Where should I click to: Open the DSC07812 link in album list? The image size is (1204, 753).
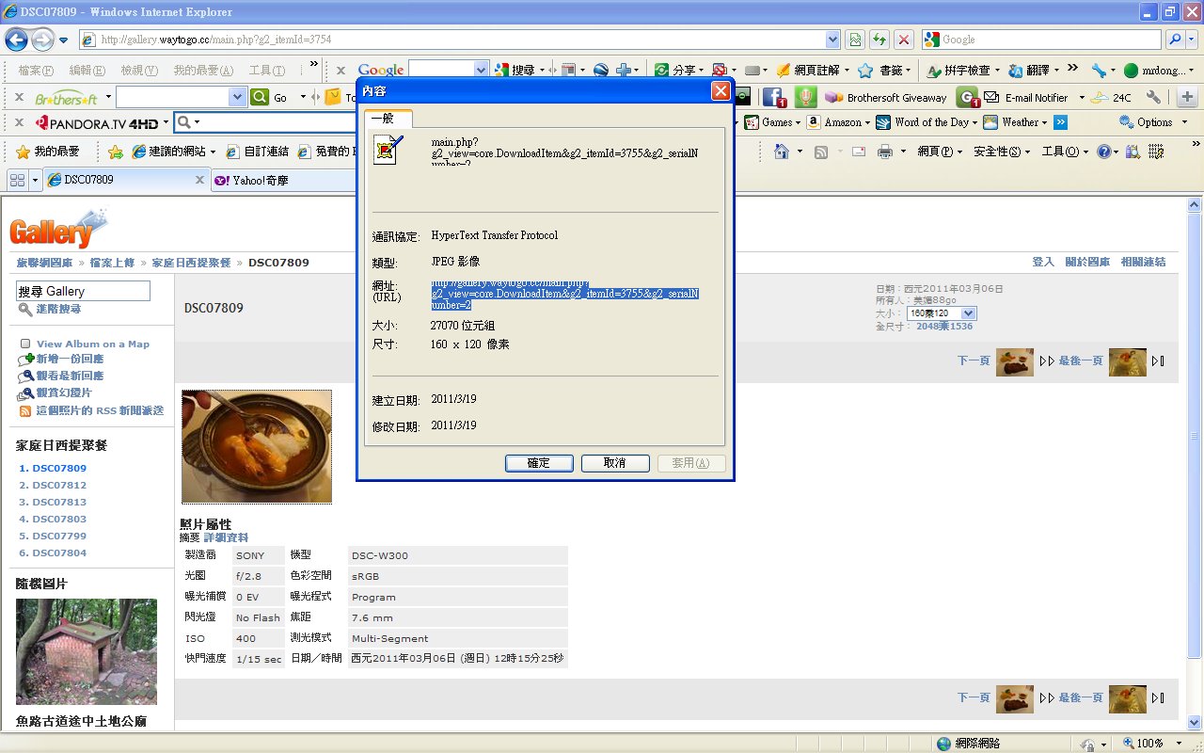coord(59,485)
